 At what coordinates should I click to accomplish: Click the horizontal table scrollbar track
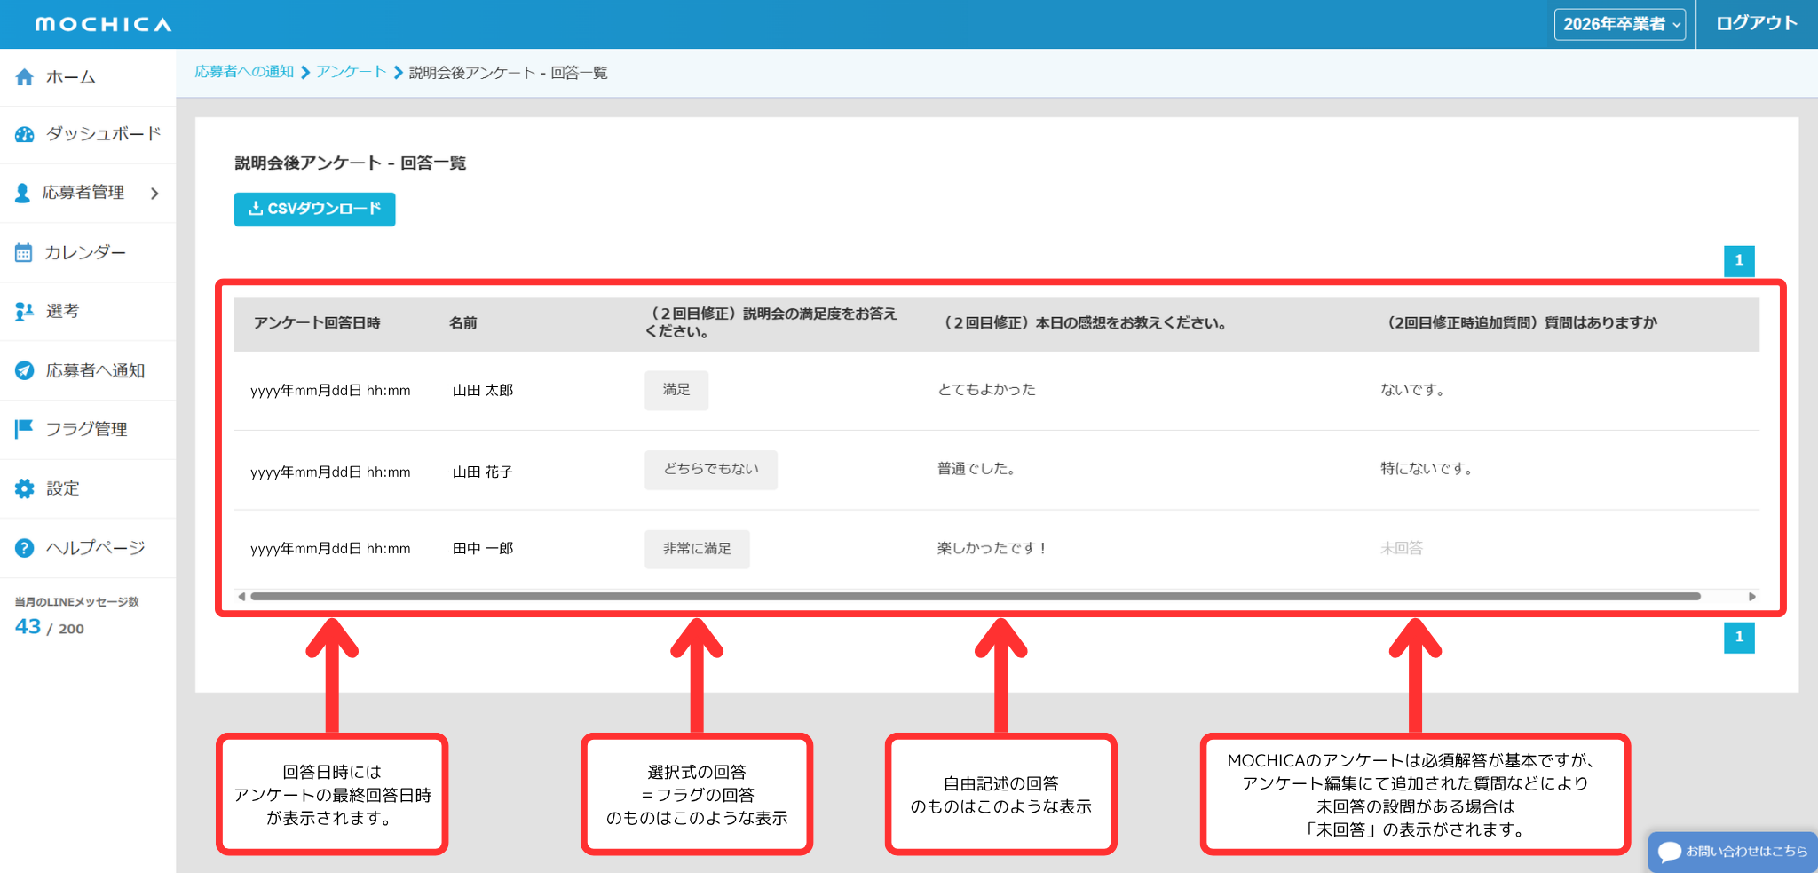(x=975, y=597)
